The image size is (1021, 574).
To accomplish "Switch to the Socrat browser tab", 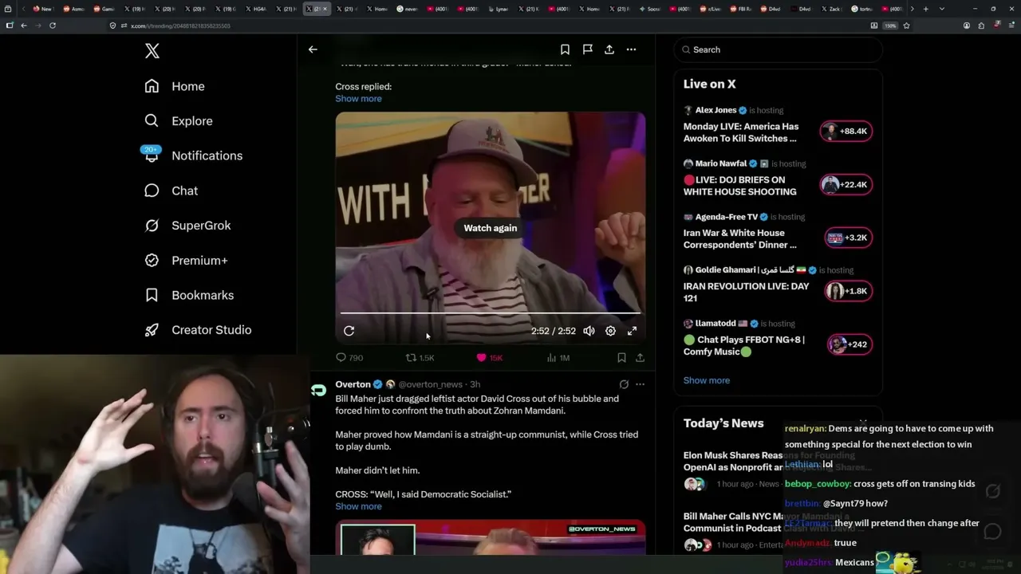I will (651, 9).
